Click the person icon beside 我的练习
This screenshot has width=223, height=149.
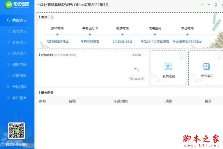8,20
